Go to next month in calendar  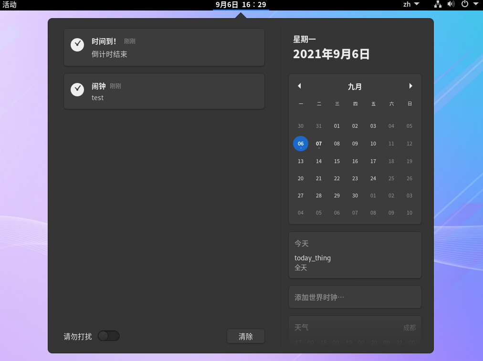point(410,86)
